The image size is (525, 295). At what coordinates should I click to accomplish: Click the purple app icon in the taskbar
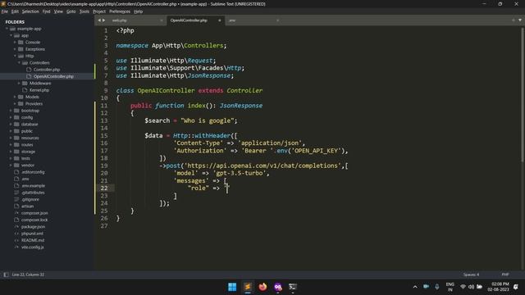pos(278,287)
